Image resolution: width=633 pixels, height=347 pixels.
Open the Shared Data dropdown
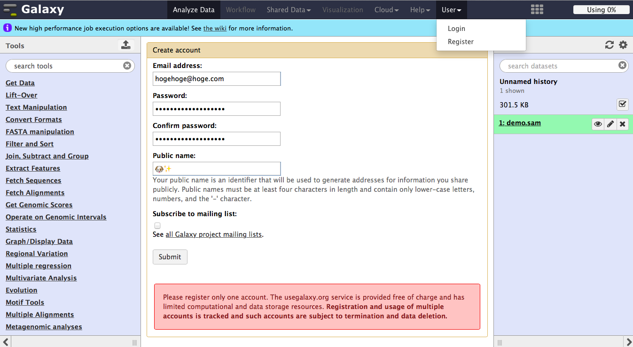pyautogui.click(x=289, y=10)
